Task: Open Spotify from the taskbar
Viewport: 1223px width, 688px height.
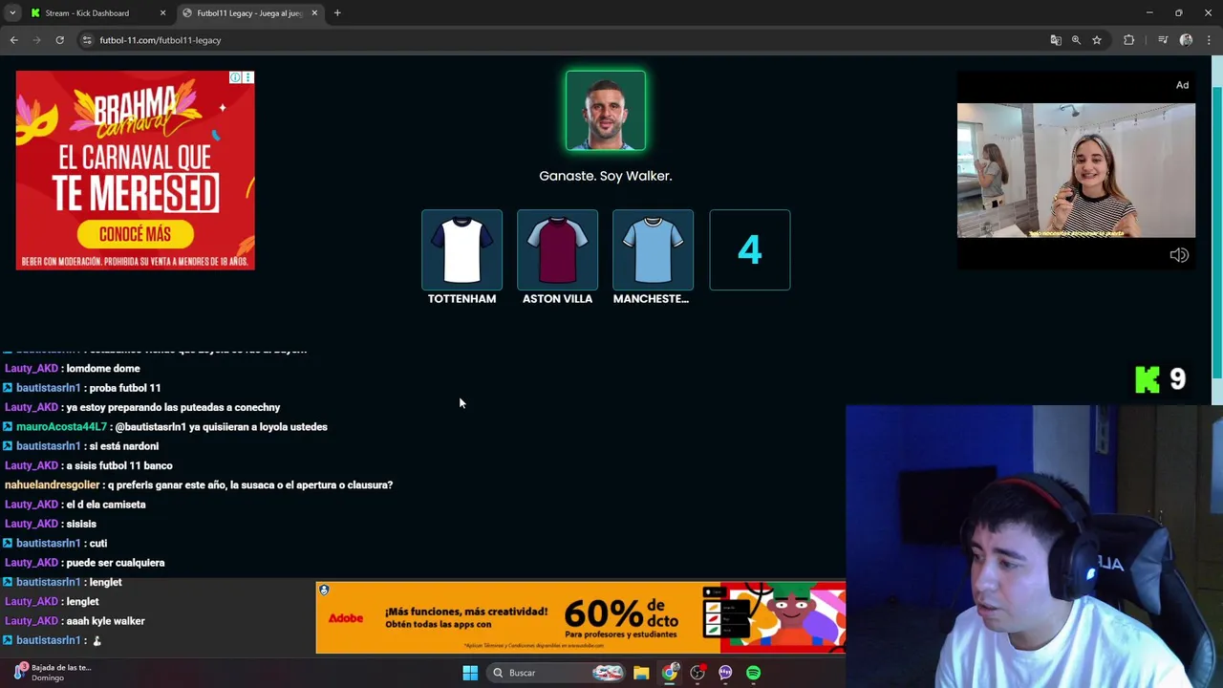Action: (754, 673)
